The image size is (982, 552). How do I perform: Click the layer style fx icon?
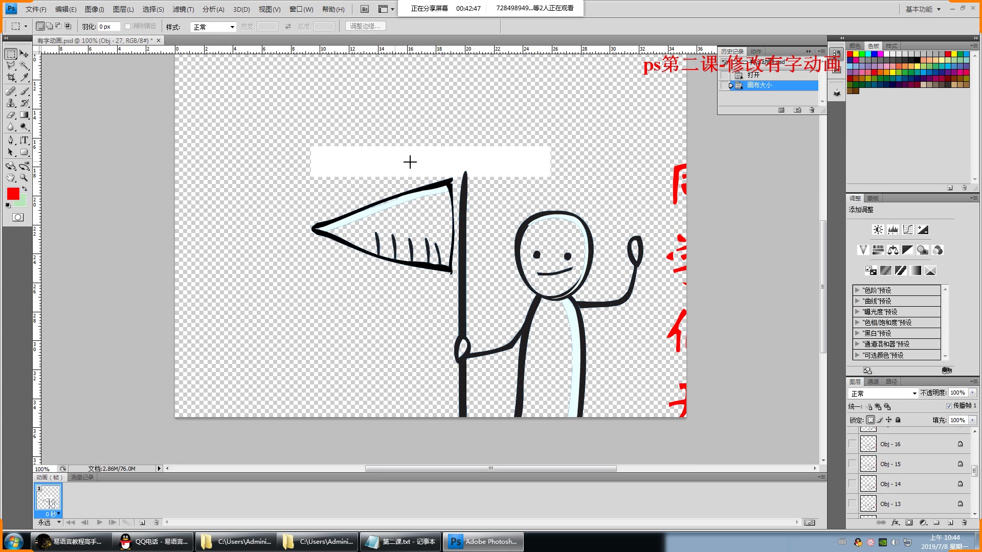pos(895,522)
